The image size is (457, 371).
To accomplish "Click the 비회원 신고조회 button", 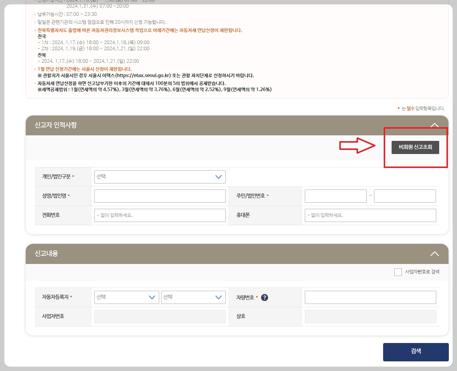I will pos(415,147).
